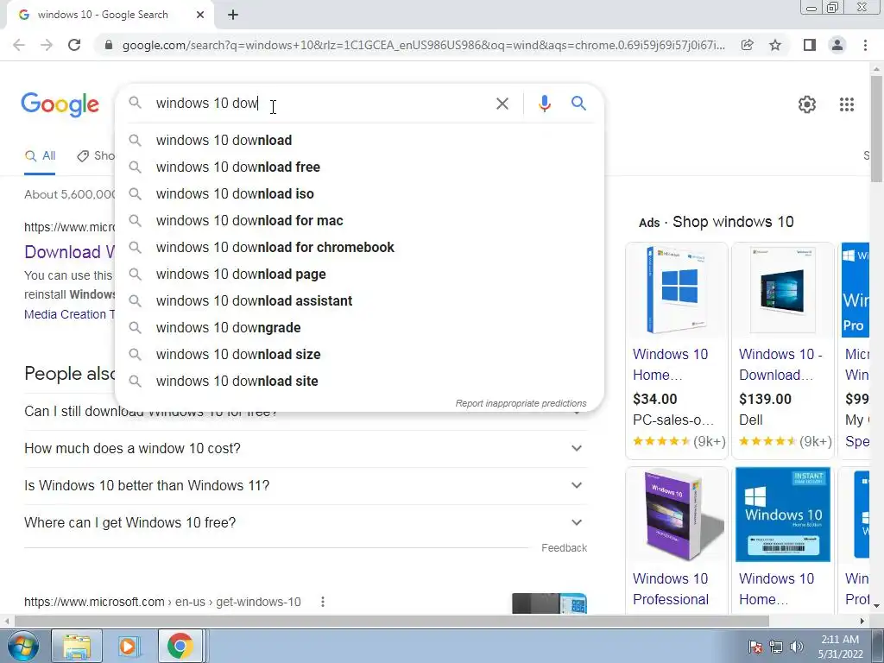
Task: Open the Windows Start button
Action: click(x=22, y=646)
